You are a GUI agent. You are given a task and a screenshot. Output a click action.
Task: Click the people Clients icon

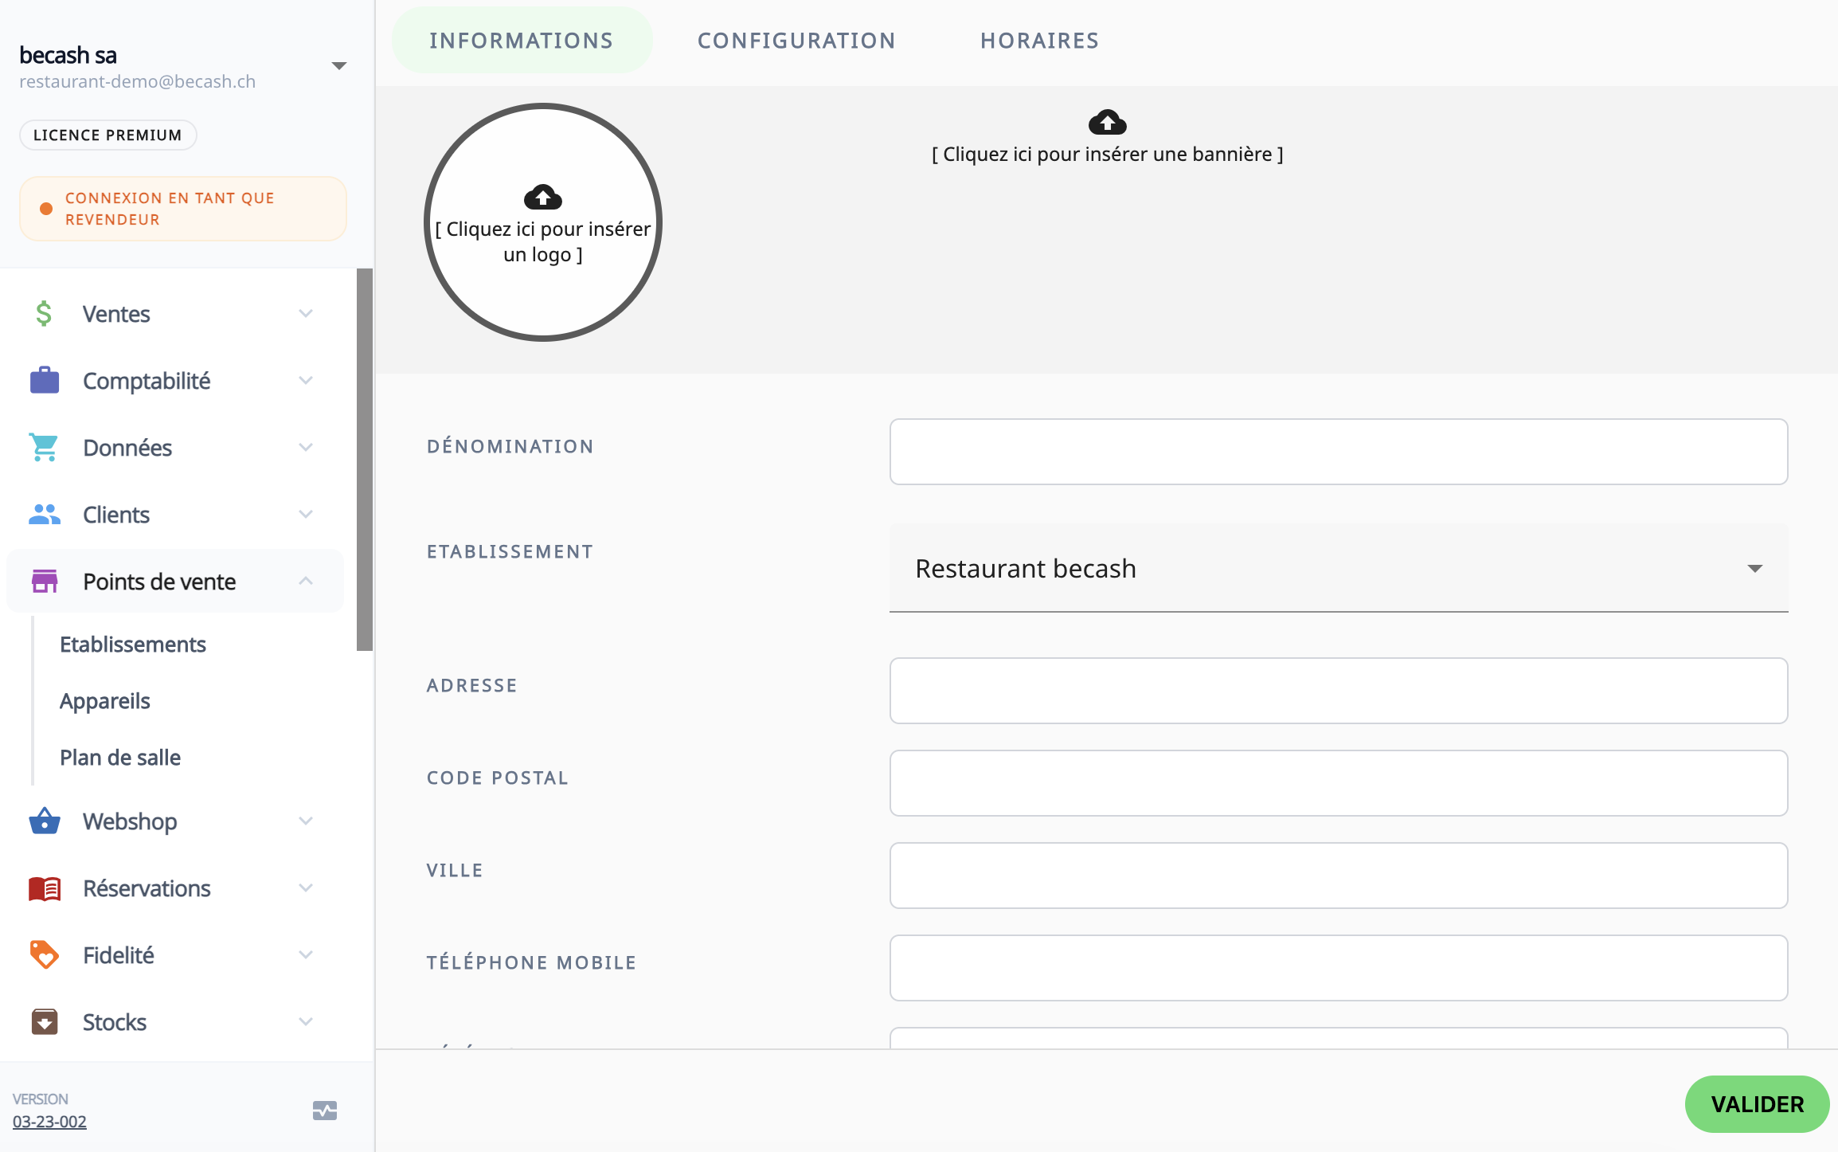[x=45, y=515]
